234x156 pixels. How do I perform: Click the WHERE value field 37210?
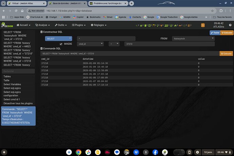[x=170, y=44]
